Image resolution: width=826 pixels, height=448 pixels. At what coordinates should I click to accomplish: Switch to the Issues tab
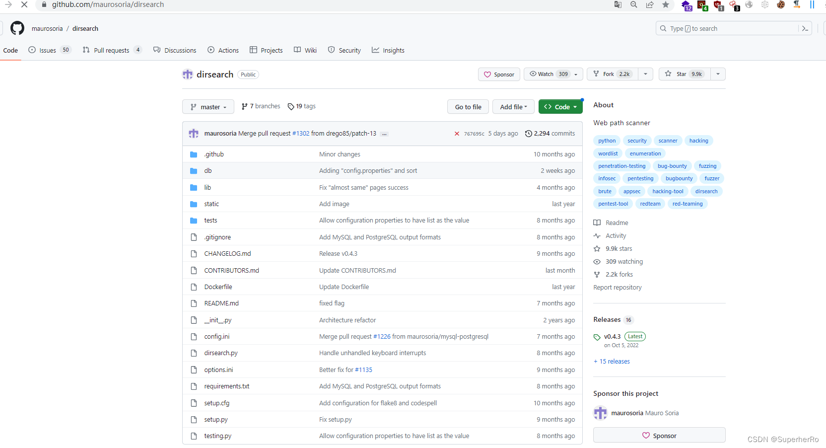[50, 50]
